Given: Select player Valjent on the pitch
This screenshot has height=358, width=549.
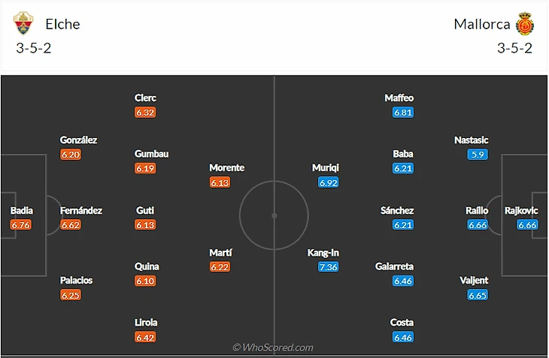Looking at the screenshot, I should pos(474,280).
